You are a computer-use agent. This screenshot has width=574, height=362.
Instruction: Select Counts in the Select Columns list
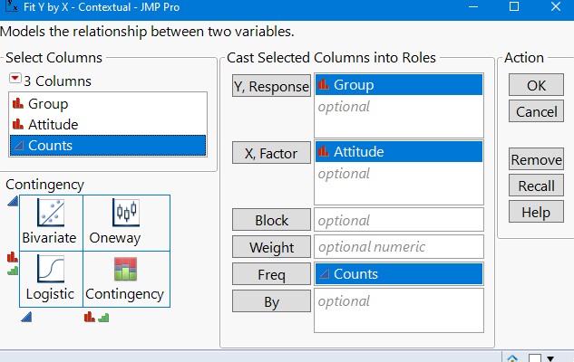coord(108,146)
